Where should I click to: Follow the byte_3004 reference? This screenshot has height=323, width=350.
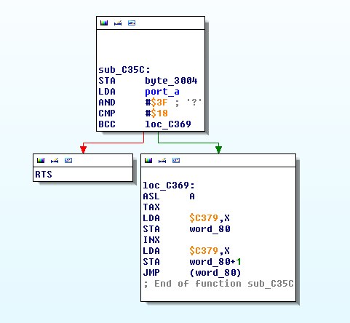click(x=171, y=81)
